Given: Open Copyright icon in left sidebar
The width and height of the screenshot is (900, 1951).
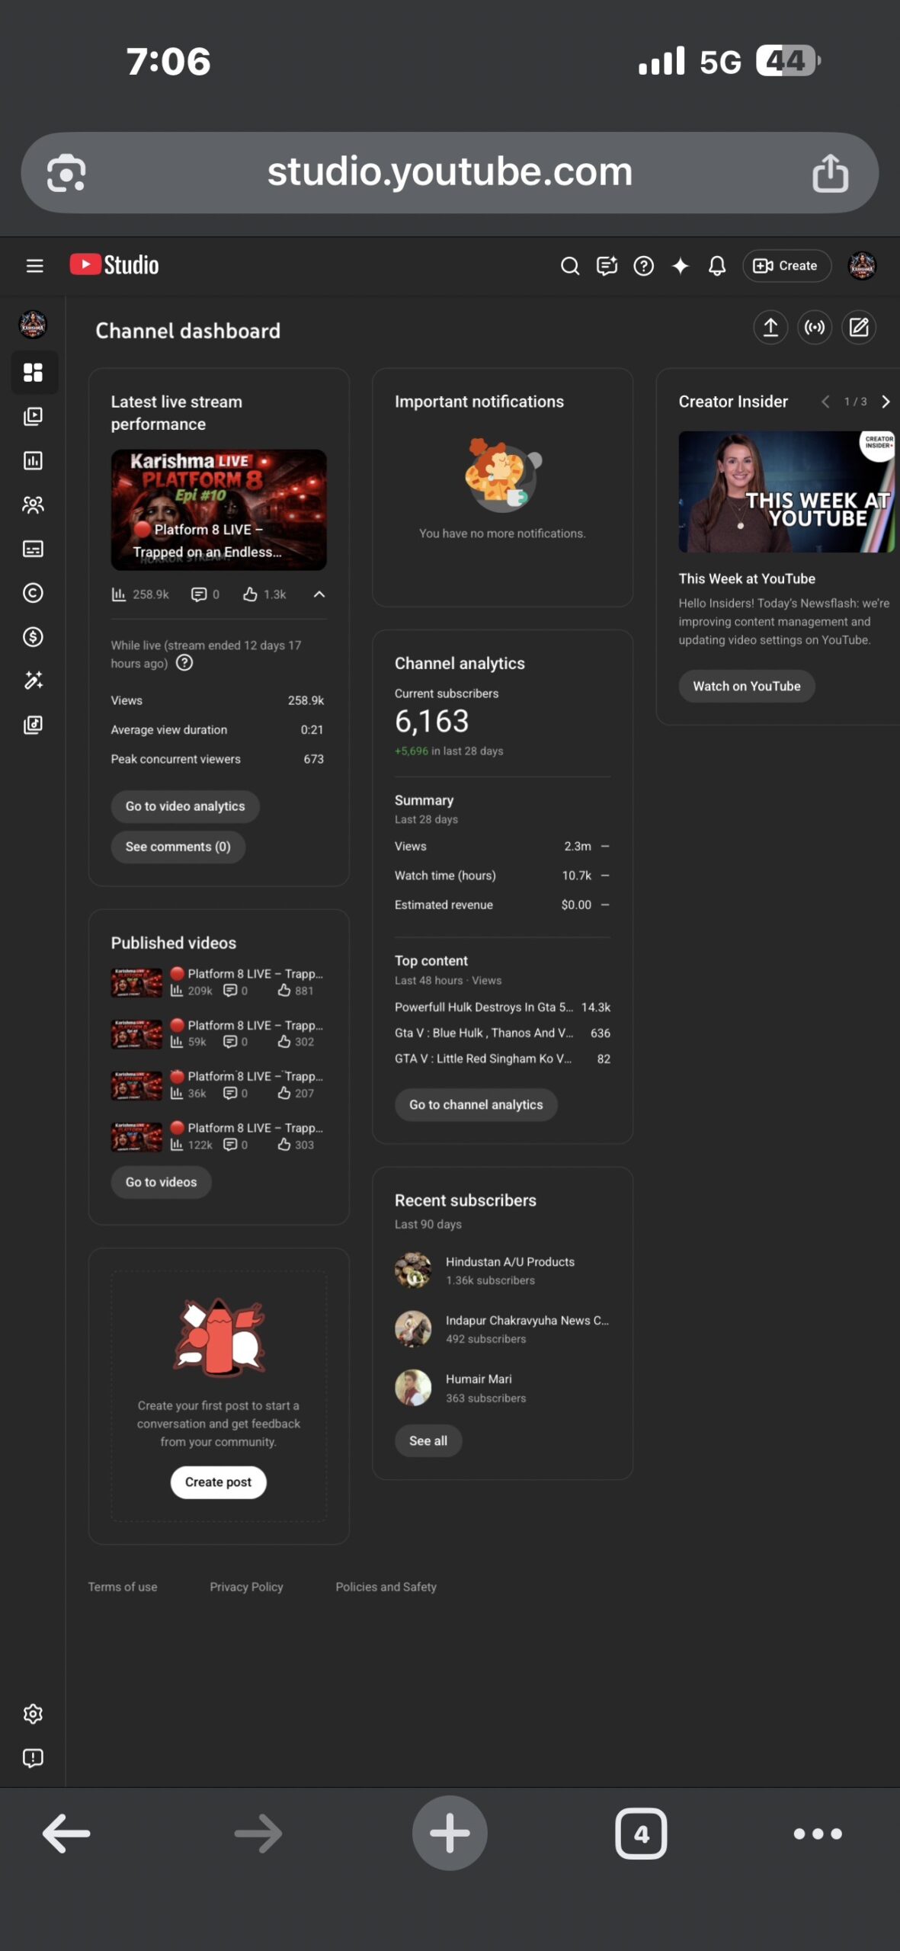Looking at the screenshot, I should tap(33, 592).
